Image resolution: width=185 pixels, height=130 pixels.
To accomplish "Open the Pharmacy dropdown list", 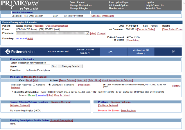I will [x=88, y=33].
